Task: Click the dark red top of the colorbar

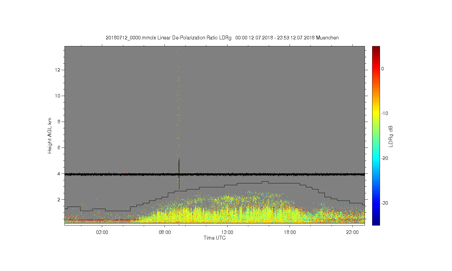Action: click(x=376, y=49)
